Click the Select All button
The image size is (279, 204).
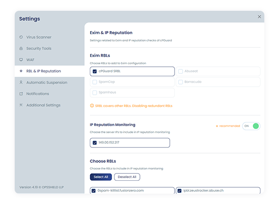(101, 177)
